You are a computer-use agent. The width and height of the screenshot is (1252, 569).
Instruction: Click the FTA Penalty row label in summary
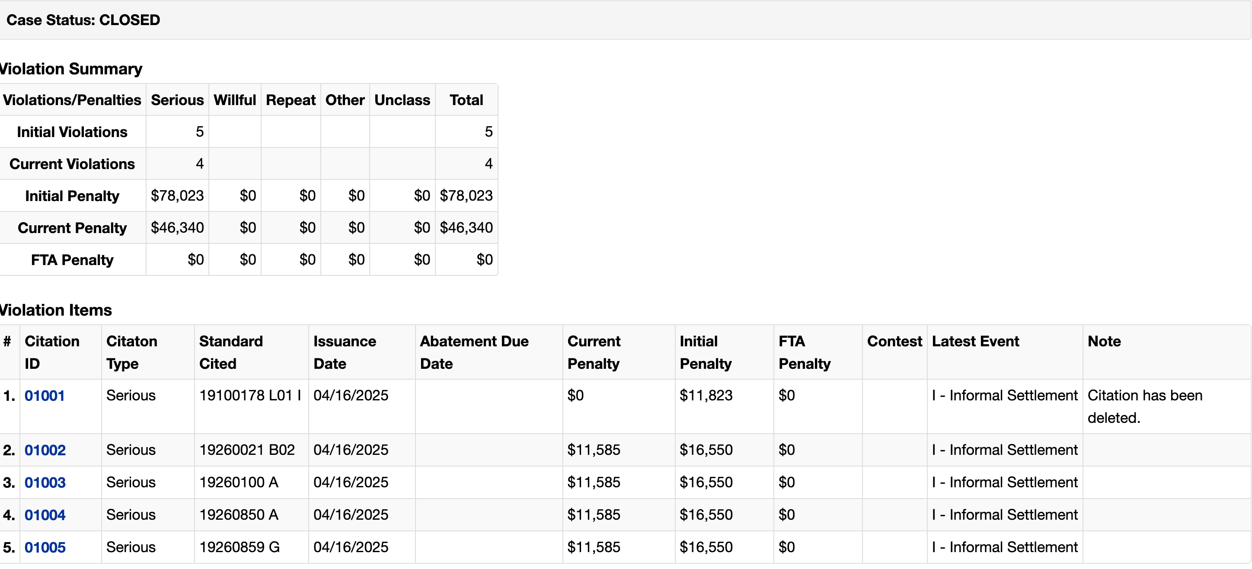coord(73,260)
